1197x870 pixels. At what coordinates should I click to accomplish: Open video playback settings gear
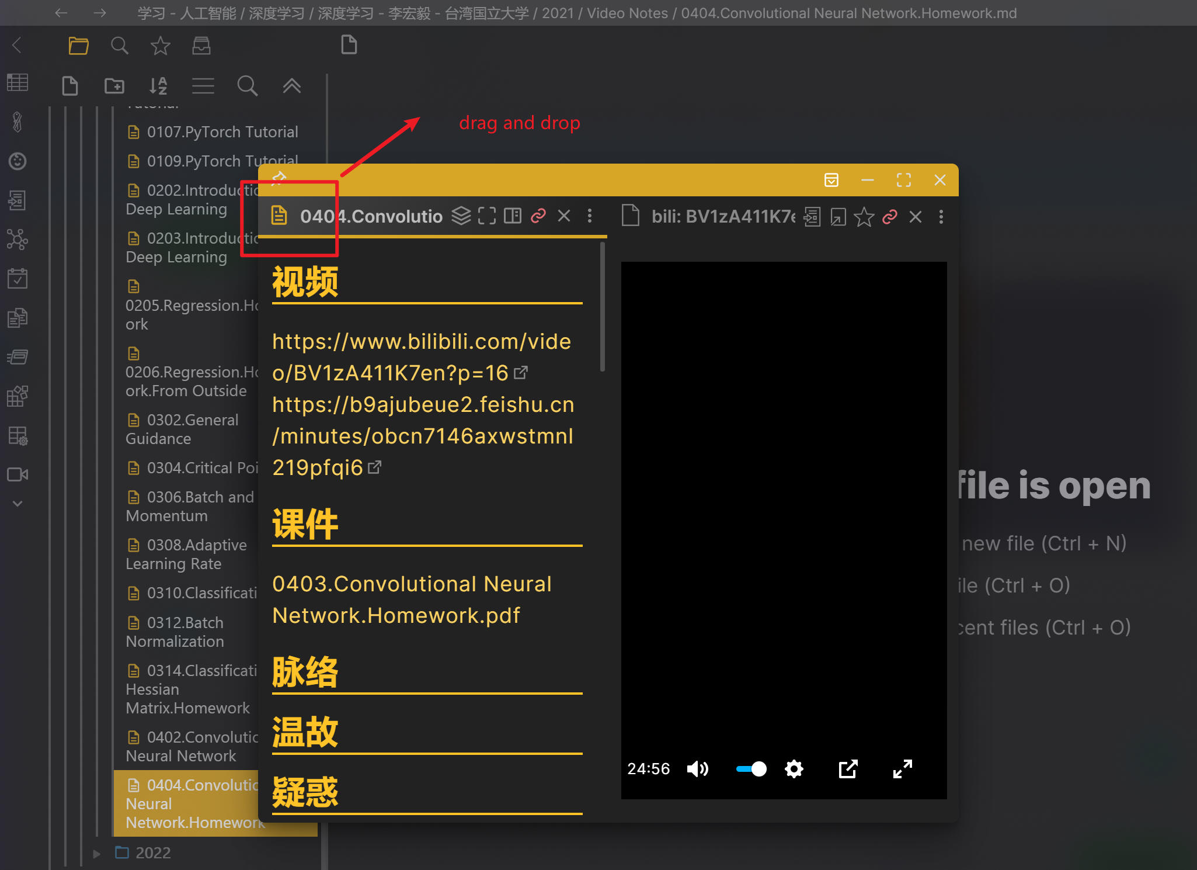pos(794,769)
